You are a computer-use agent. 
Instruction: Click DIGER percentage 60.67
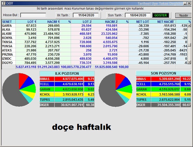point(186,105)
